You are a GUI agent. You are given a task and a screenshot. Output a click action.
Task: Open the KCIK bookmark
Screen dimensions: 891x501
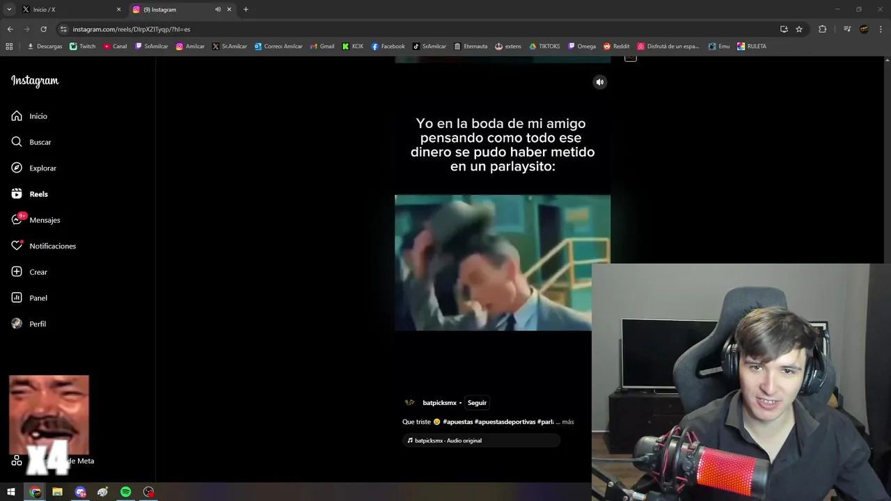click(353, 47)
